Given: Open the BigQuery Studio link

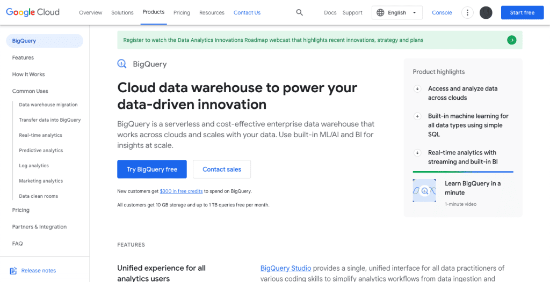Looking at the screenshot, I should point(286,269).
